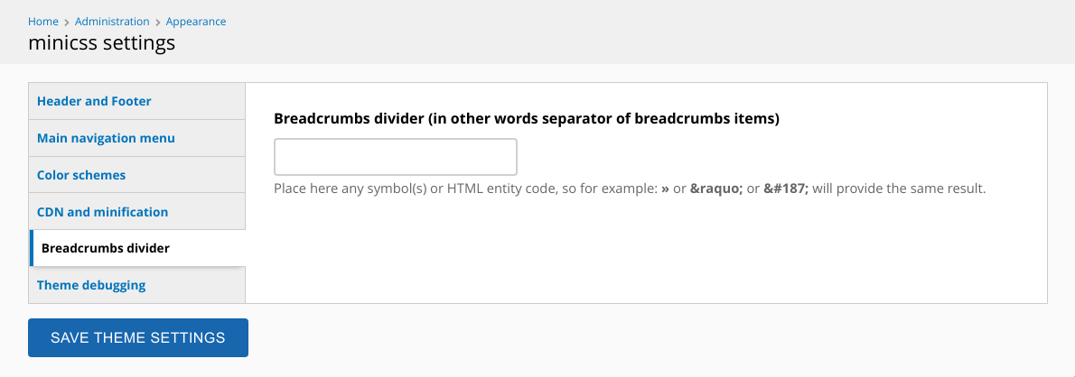Go to the Home breadcrumb link

[x=43, y=22]
